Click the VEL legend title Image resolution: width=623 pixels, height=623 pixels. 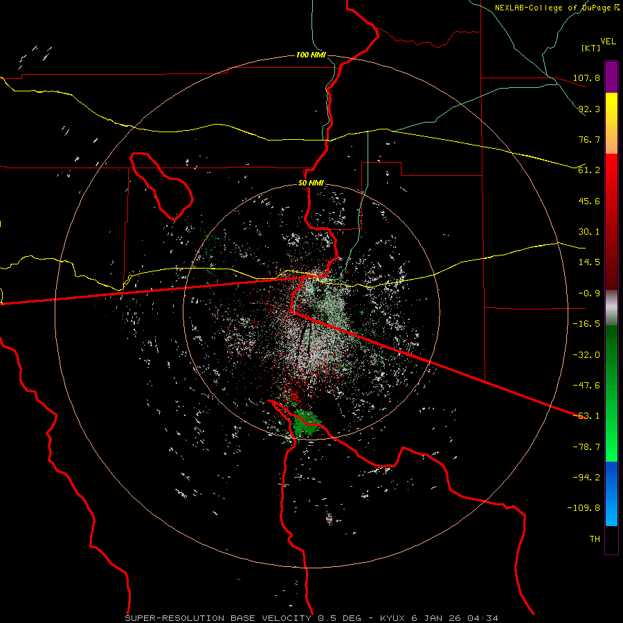(608, 41)
